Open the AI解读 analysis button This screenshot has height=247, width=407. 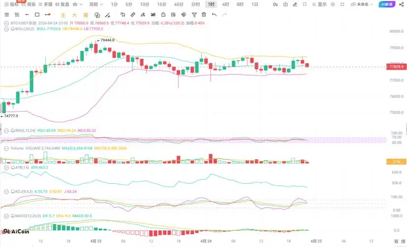387,4
